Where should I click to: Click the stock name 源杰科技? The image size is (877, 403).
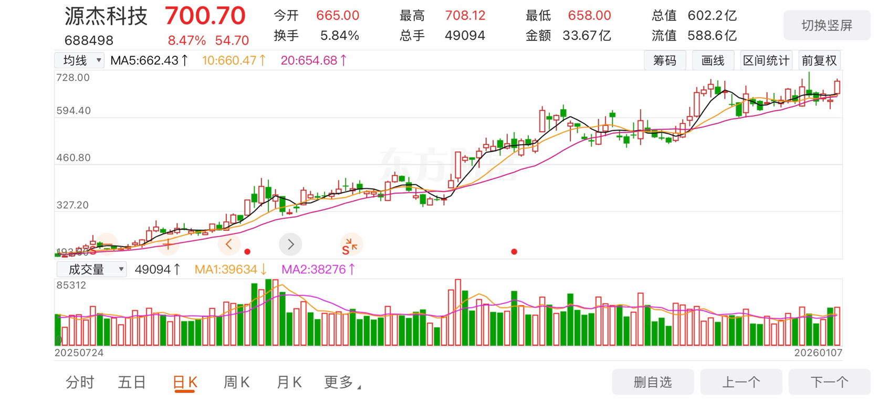pos(106,16)
